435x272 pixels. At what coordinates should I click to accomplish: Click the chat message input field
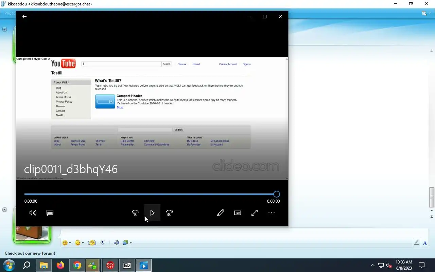244,234
